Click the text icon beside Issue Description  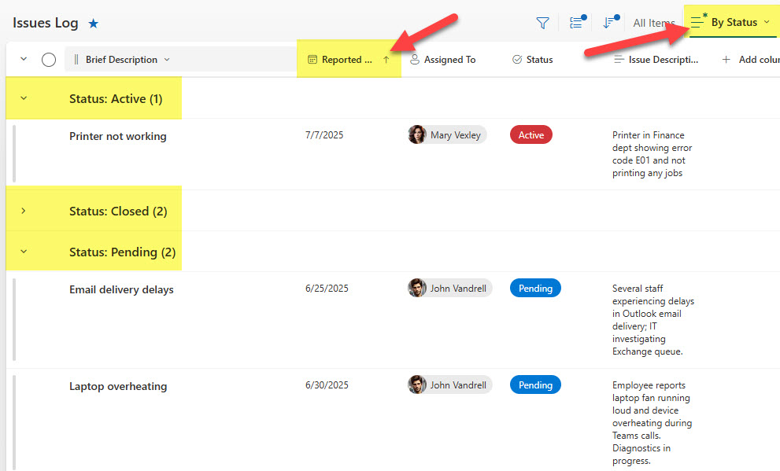(x=621, y=59)
